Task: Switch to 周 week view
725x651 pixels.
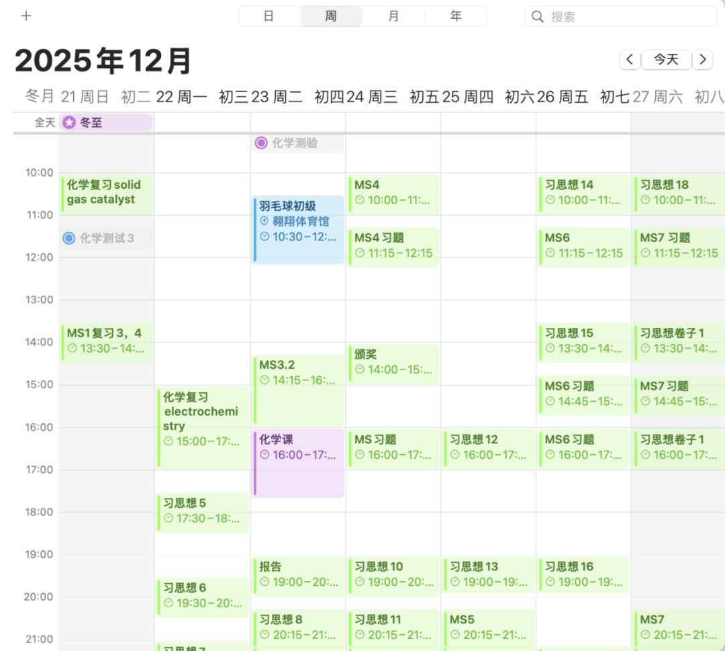Action: click(x=331, y=16)
